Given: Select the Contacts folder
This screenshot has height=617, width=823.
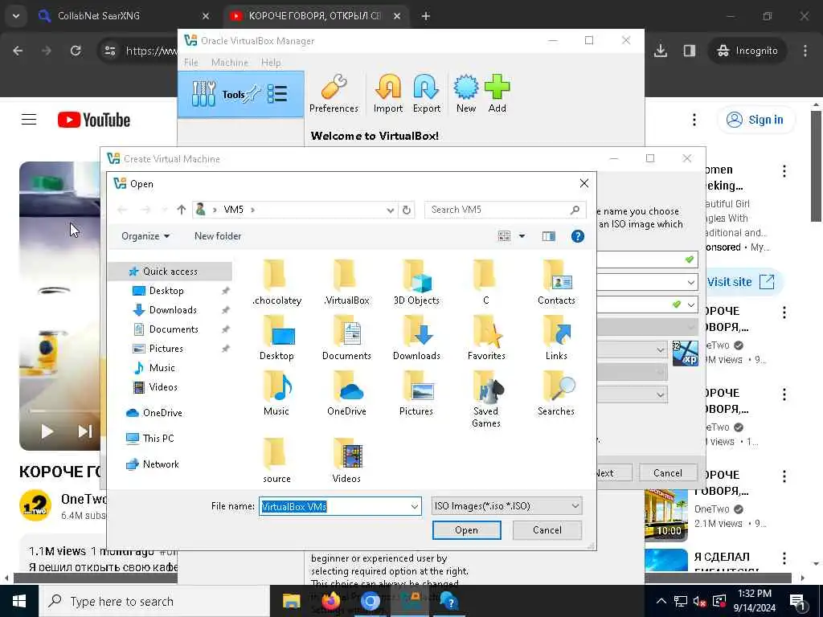Looking at the screenshot, I should pyautogui.click(x=556, y=282).
